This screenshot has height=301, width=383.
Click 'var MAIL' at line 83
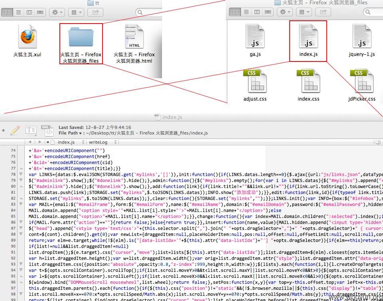(39, 204)
